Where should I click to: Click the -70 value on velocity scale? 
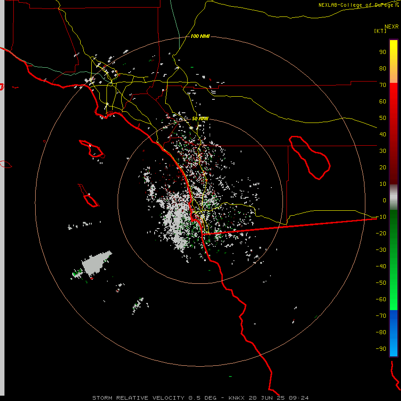(381, 316)
